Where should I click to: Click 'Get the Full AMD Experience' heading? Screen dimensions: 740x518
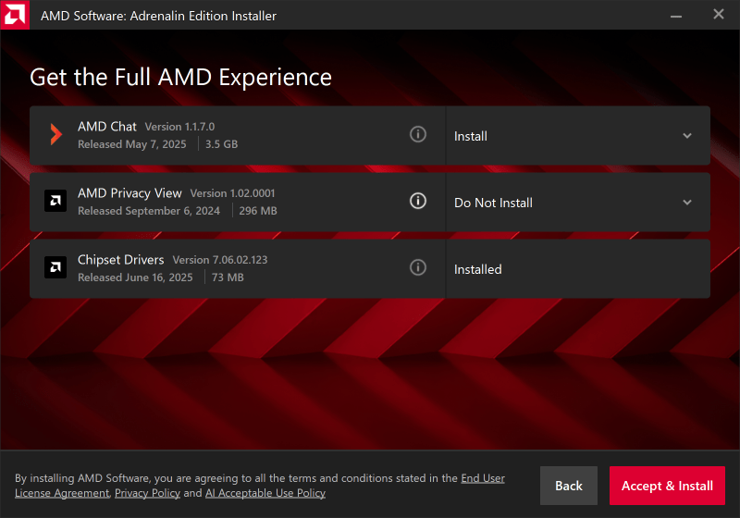point(180,78)
